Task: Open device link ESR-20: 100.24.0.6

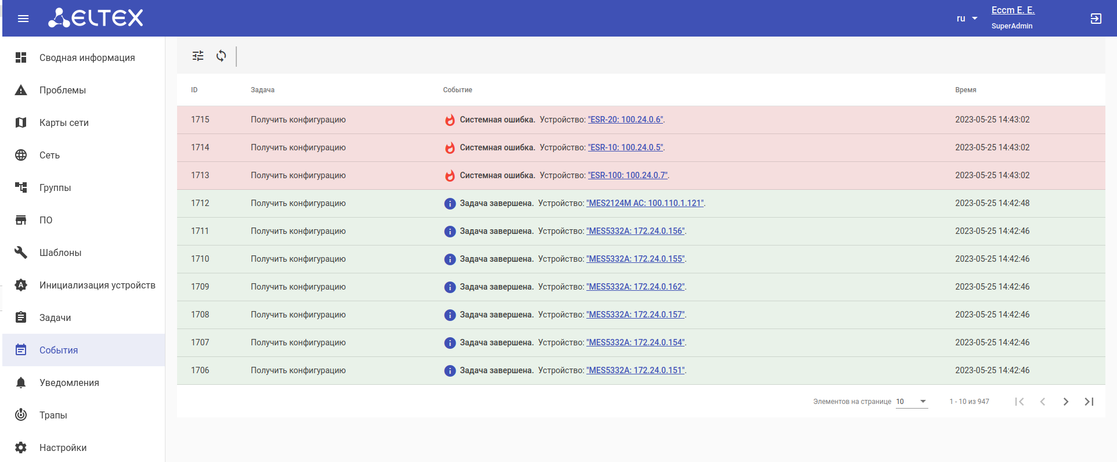Action: 625,120
